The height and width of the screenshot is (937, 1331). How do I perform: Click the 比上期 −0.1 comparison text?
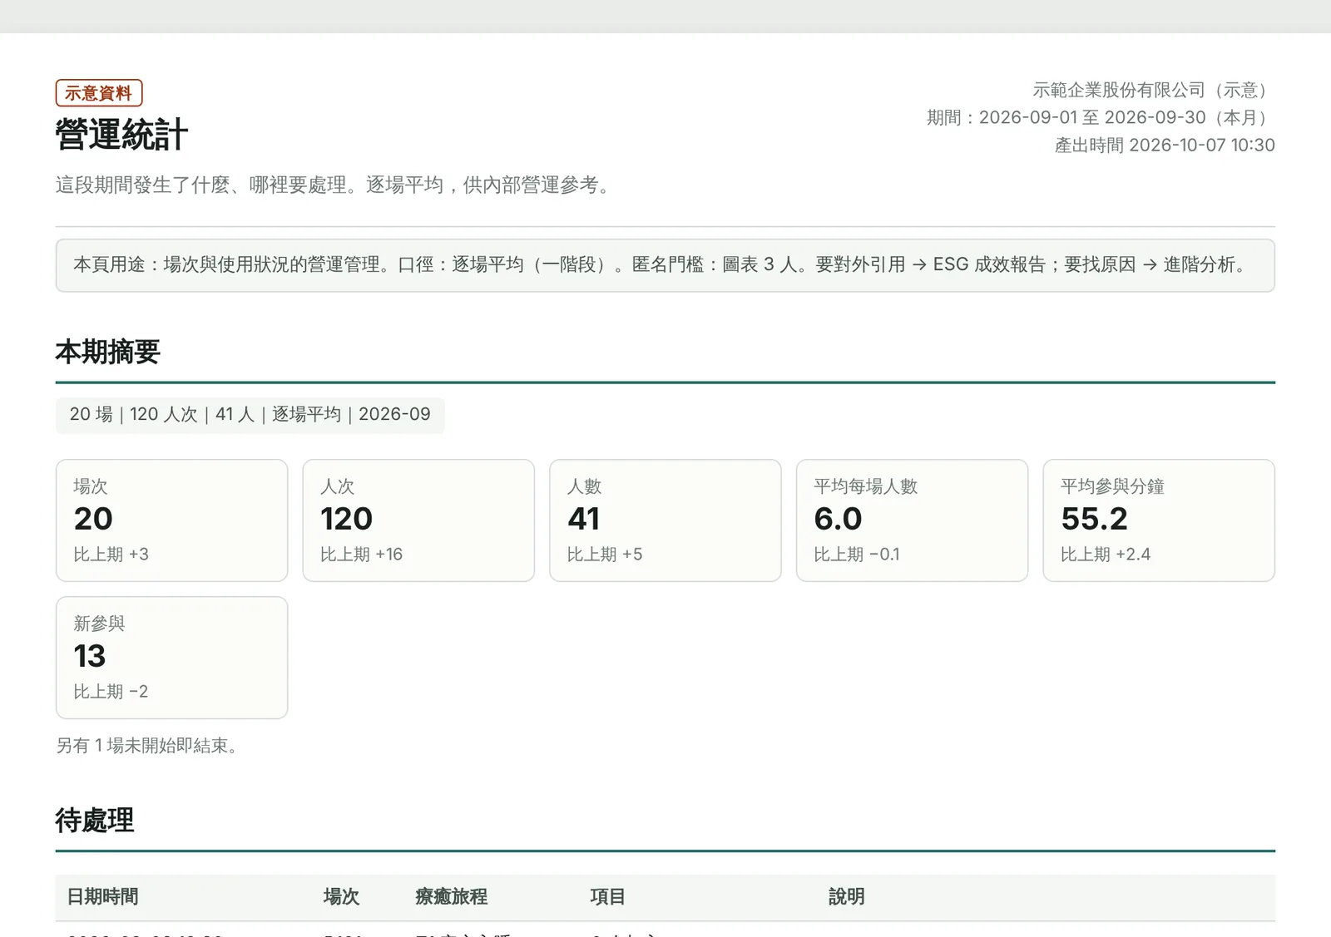pyautogui.click(x=857, y=555)
